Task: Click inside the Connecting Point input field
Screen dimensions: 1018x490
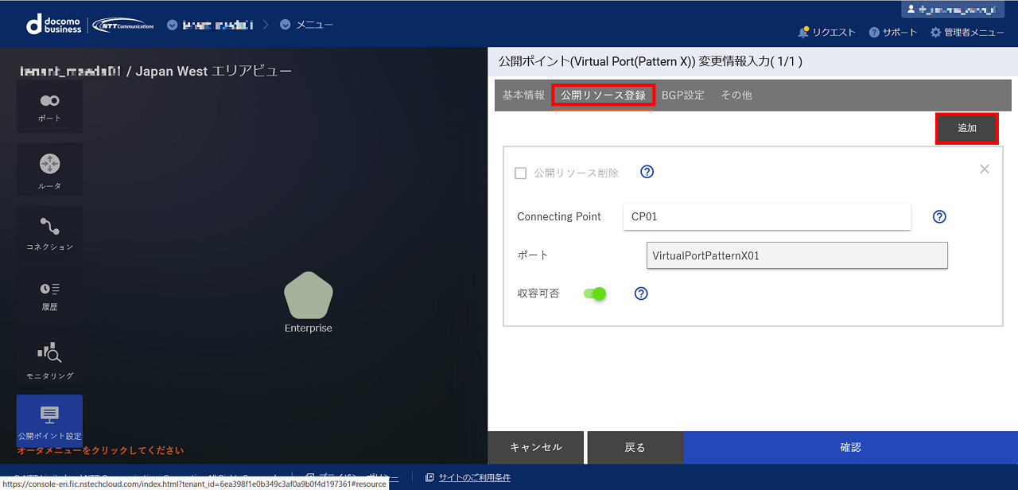Action: pyautogui.click(x=766, y=216)
